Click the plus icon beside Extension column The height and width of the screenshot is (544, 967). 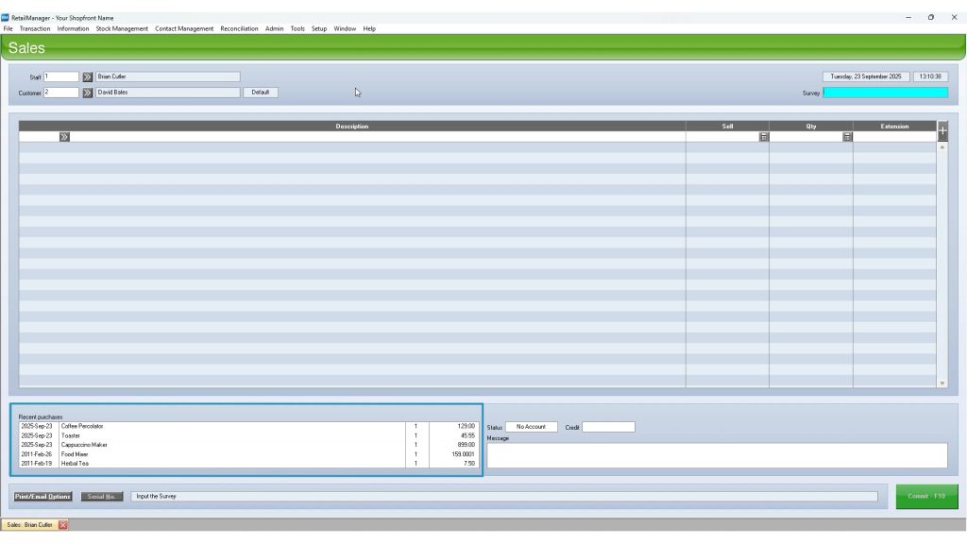(942, 129)
